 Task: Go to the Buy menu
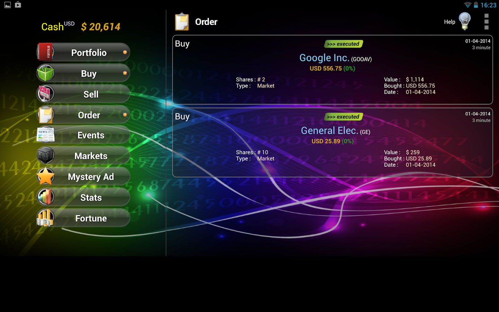click(83, 73)
